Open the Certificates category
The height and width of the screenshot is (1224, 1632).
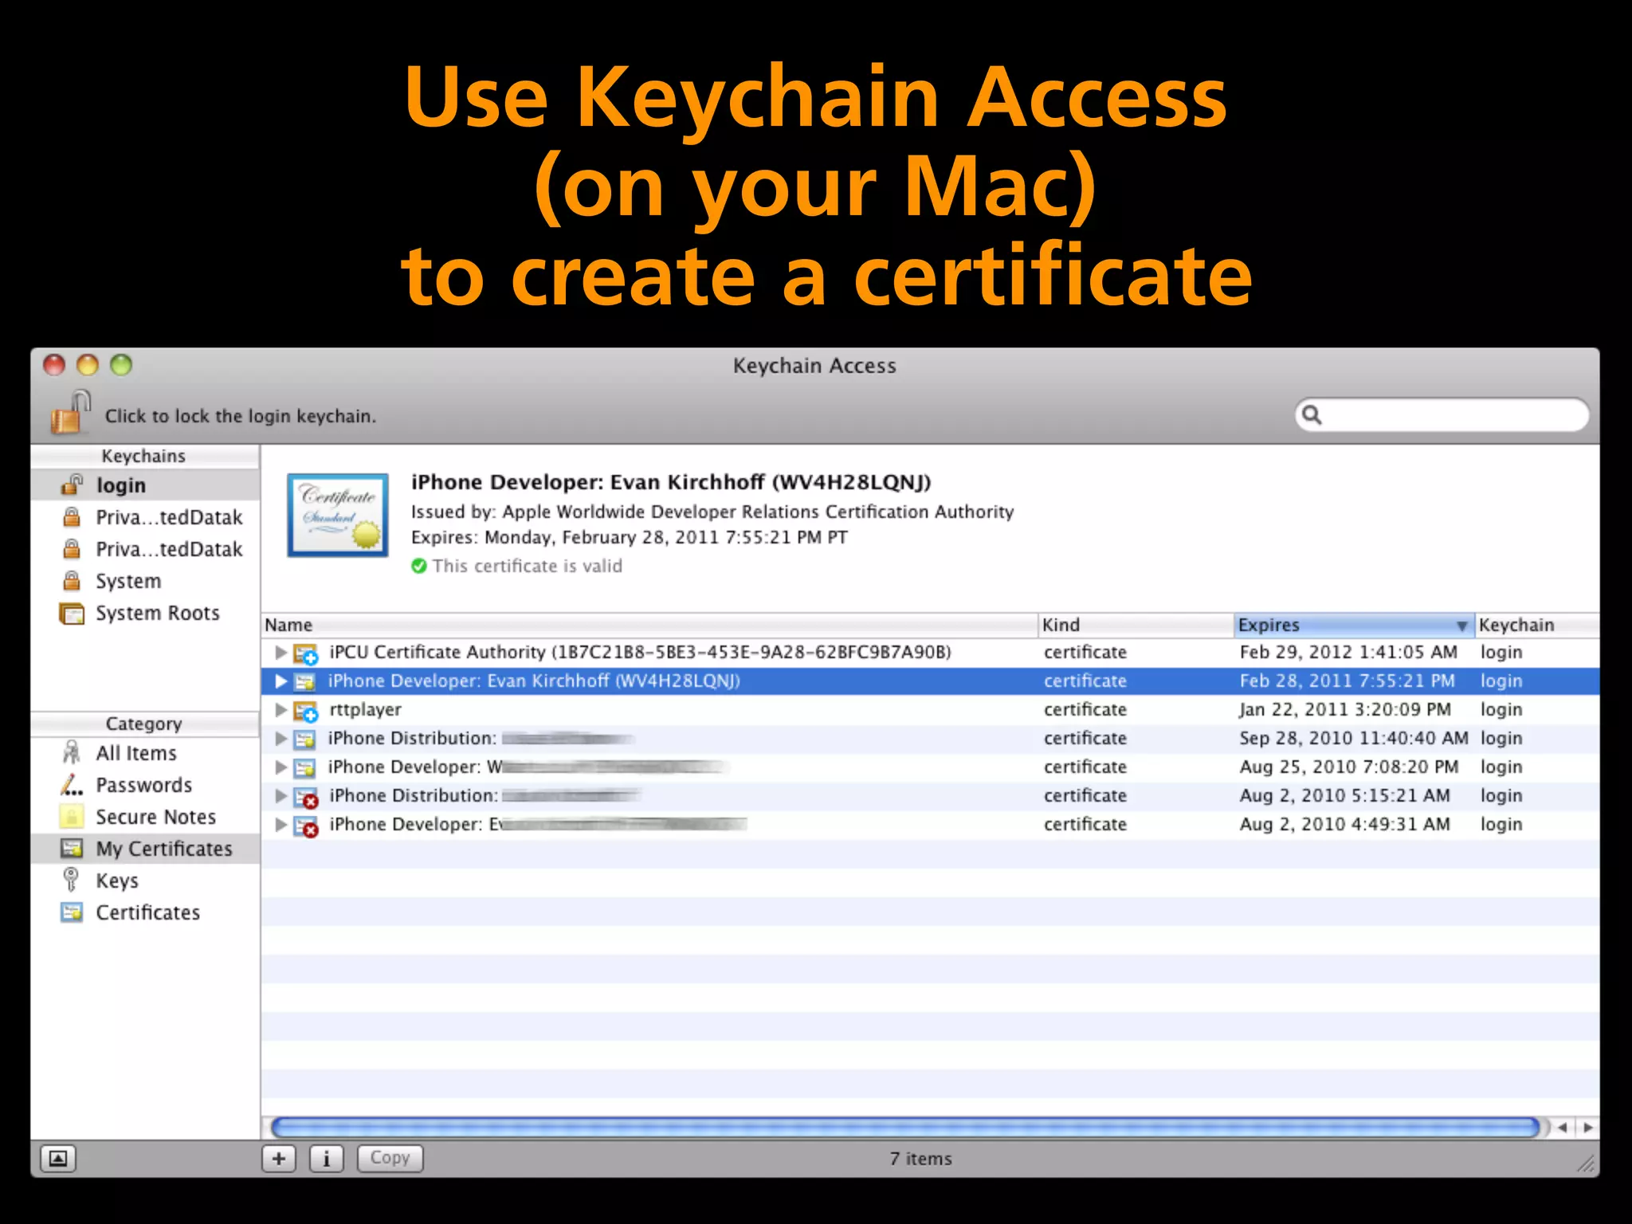point(145,912)
